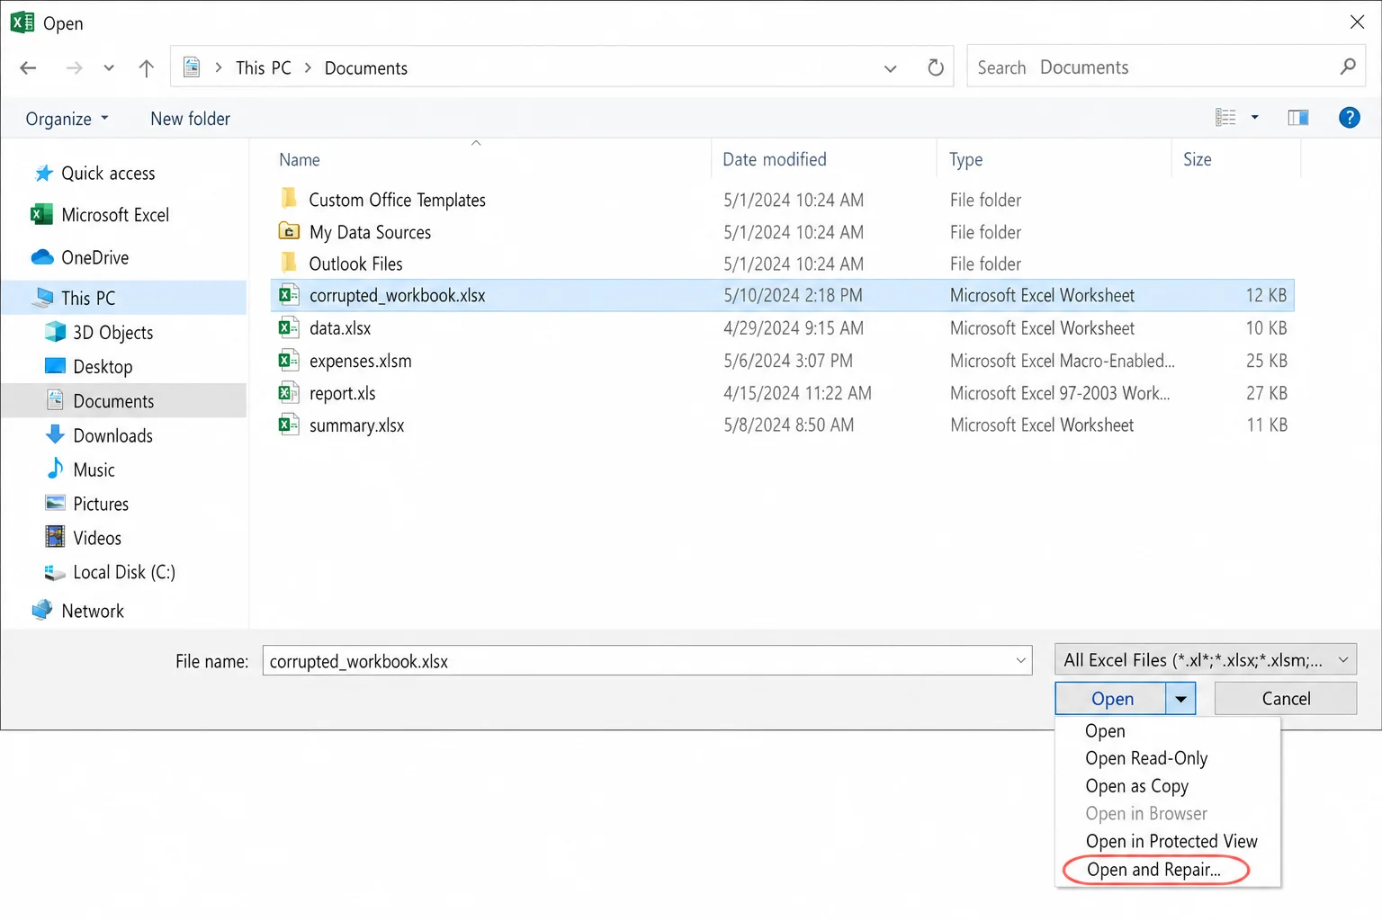The height and width of the screenshot is (921, 1382).
Task: Click the Cancel button
Action: pyautogui.click(x=1286, y=699)
